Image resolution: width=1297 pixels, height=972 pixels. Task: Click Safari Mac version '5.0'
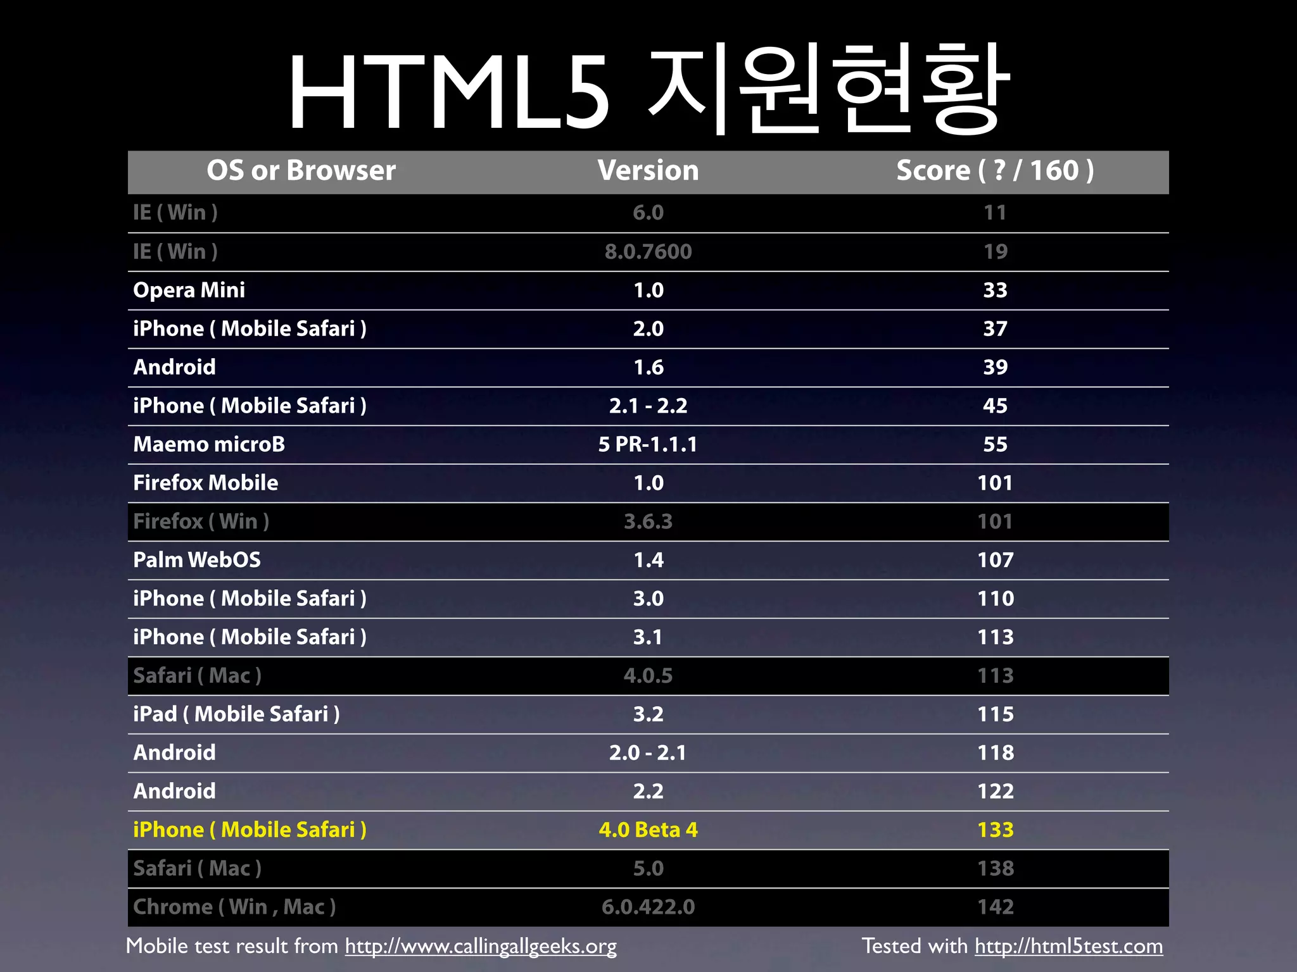[648, 868]
